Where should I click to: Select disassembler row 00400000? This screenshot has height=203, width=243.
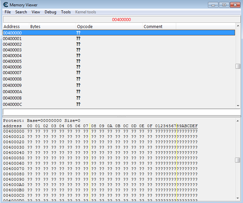119,33
